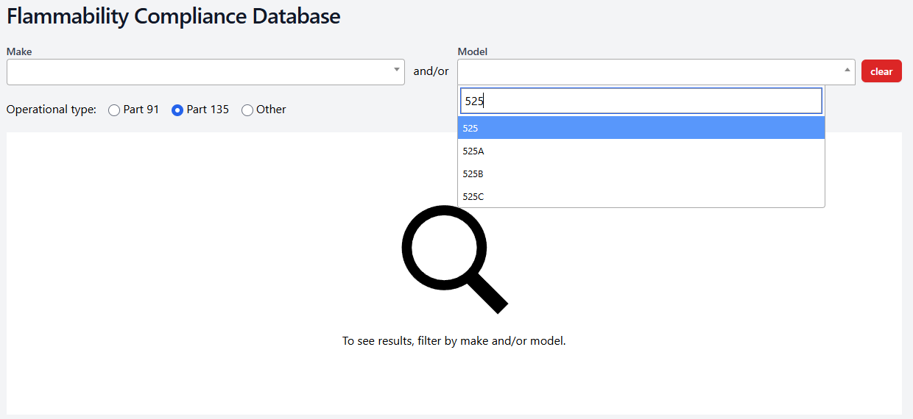Click the Make dropdown arrow
The image size is (913, 419).
(397, 69)
